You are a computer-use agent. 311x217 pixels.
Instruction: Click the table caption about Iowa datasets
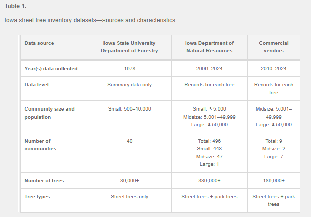(x=90, y=21)
